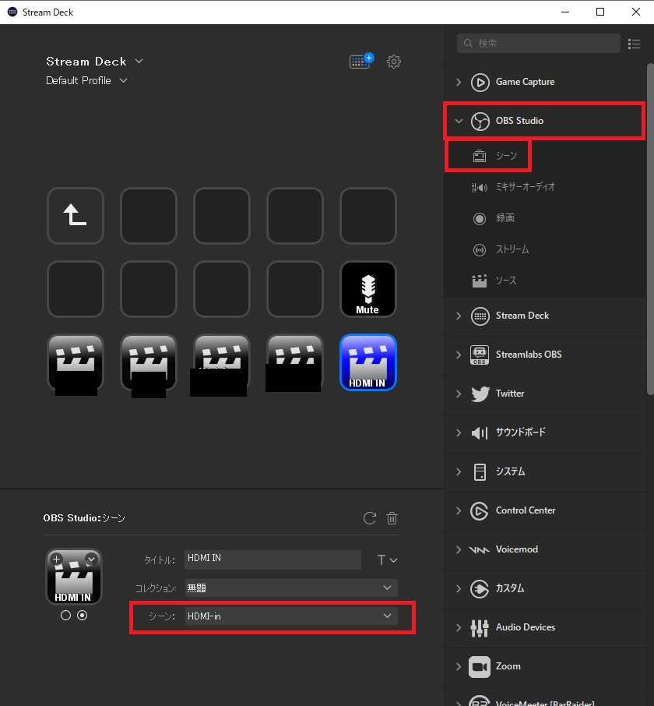
Task: Expand the サウンドボード category
Action: pos(459,432)
